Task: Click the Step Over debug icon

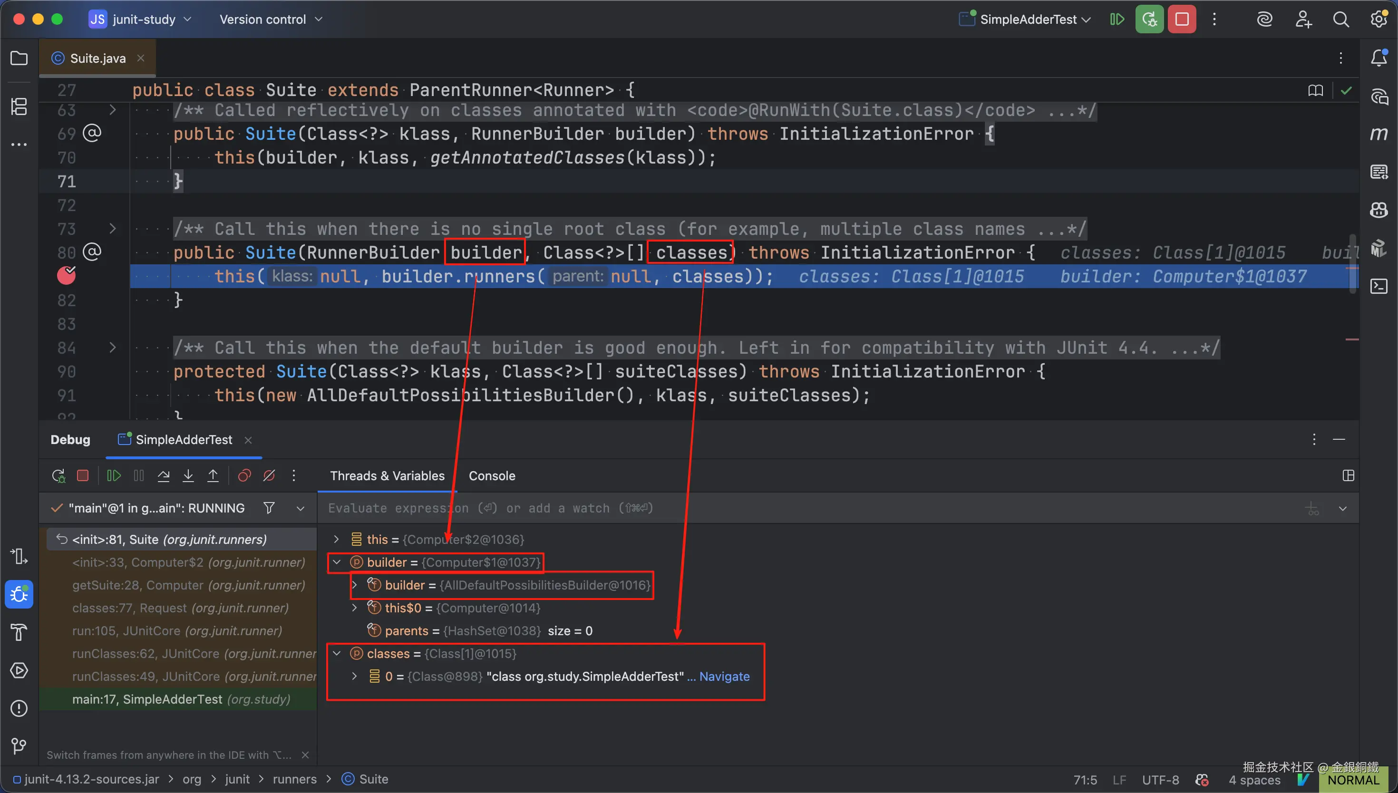Action: 164,475
